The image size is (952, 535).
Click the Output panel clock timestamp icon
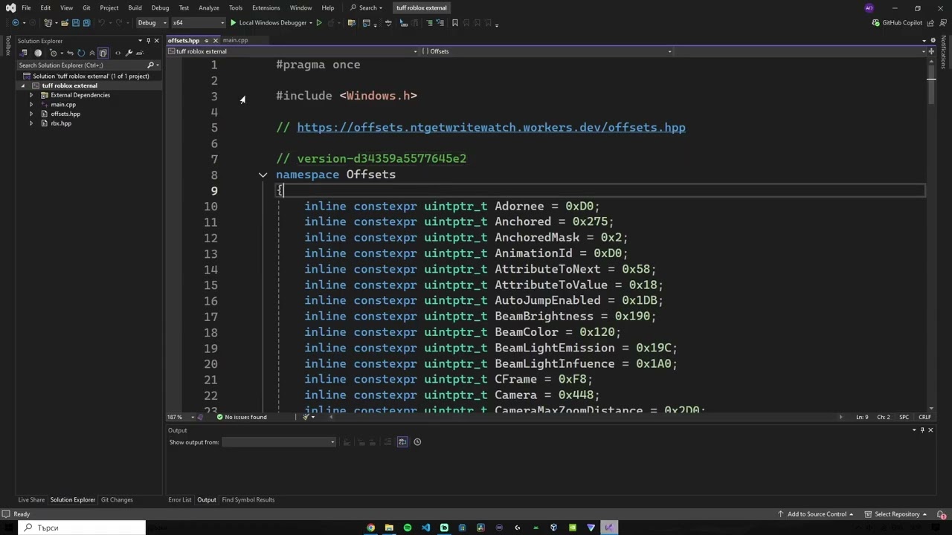(x=417, y=442)
